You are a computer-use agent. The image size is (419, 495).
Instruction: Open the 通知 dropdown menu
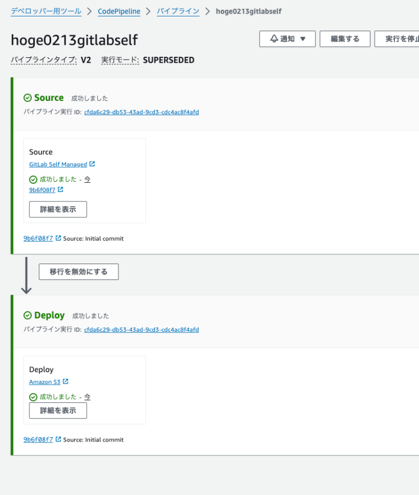(287, 39)
